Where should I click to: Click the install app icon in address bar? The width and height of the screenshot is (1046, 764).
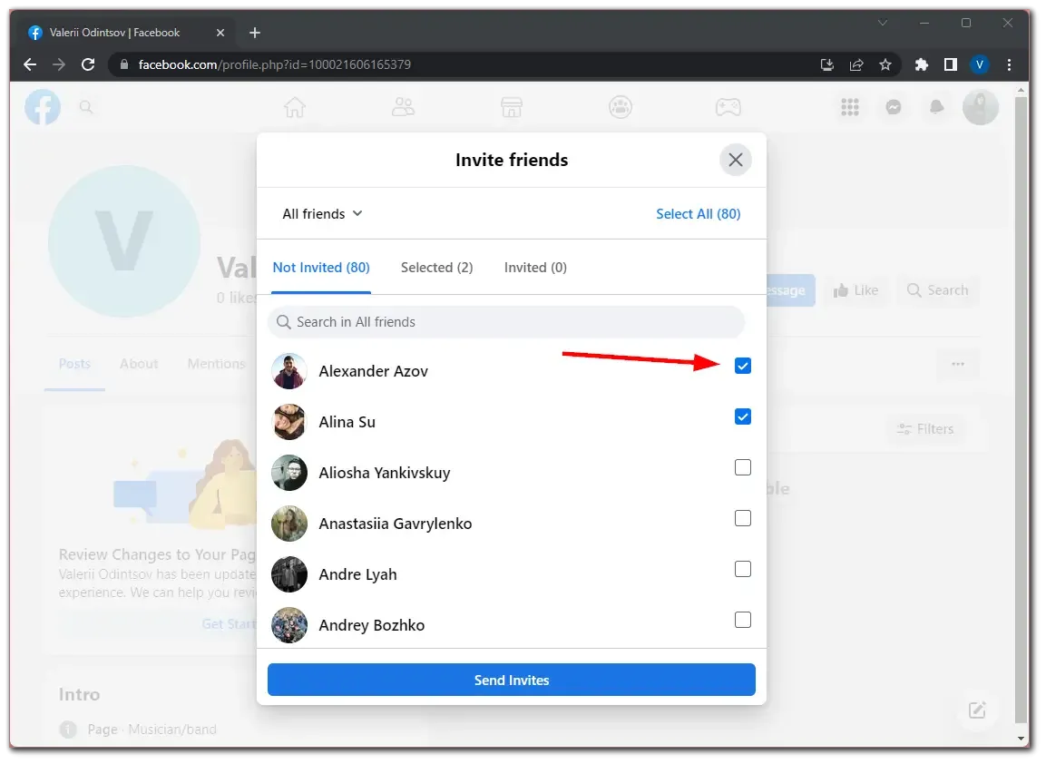tap(826, 64)
